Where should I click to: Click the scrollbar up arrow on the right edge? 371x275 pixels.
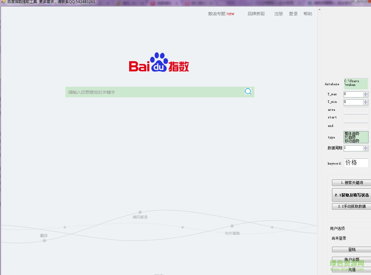(319, 9)
